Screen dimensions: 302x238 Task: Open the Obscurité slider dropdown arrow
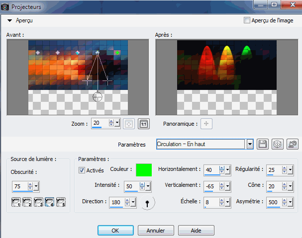37,187
